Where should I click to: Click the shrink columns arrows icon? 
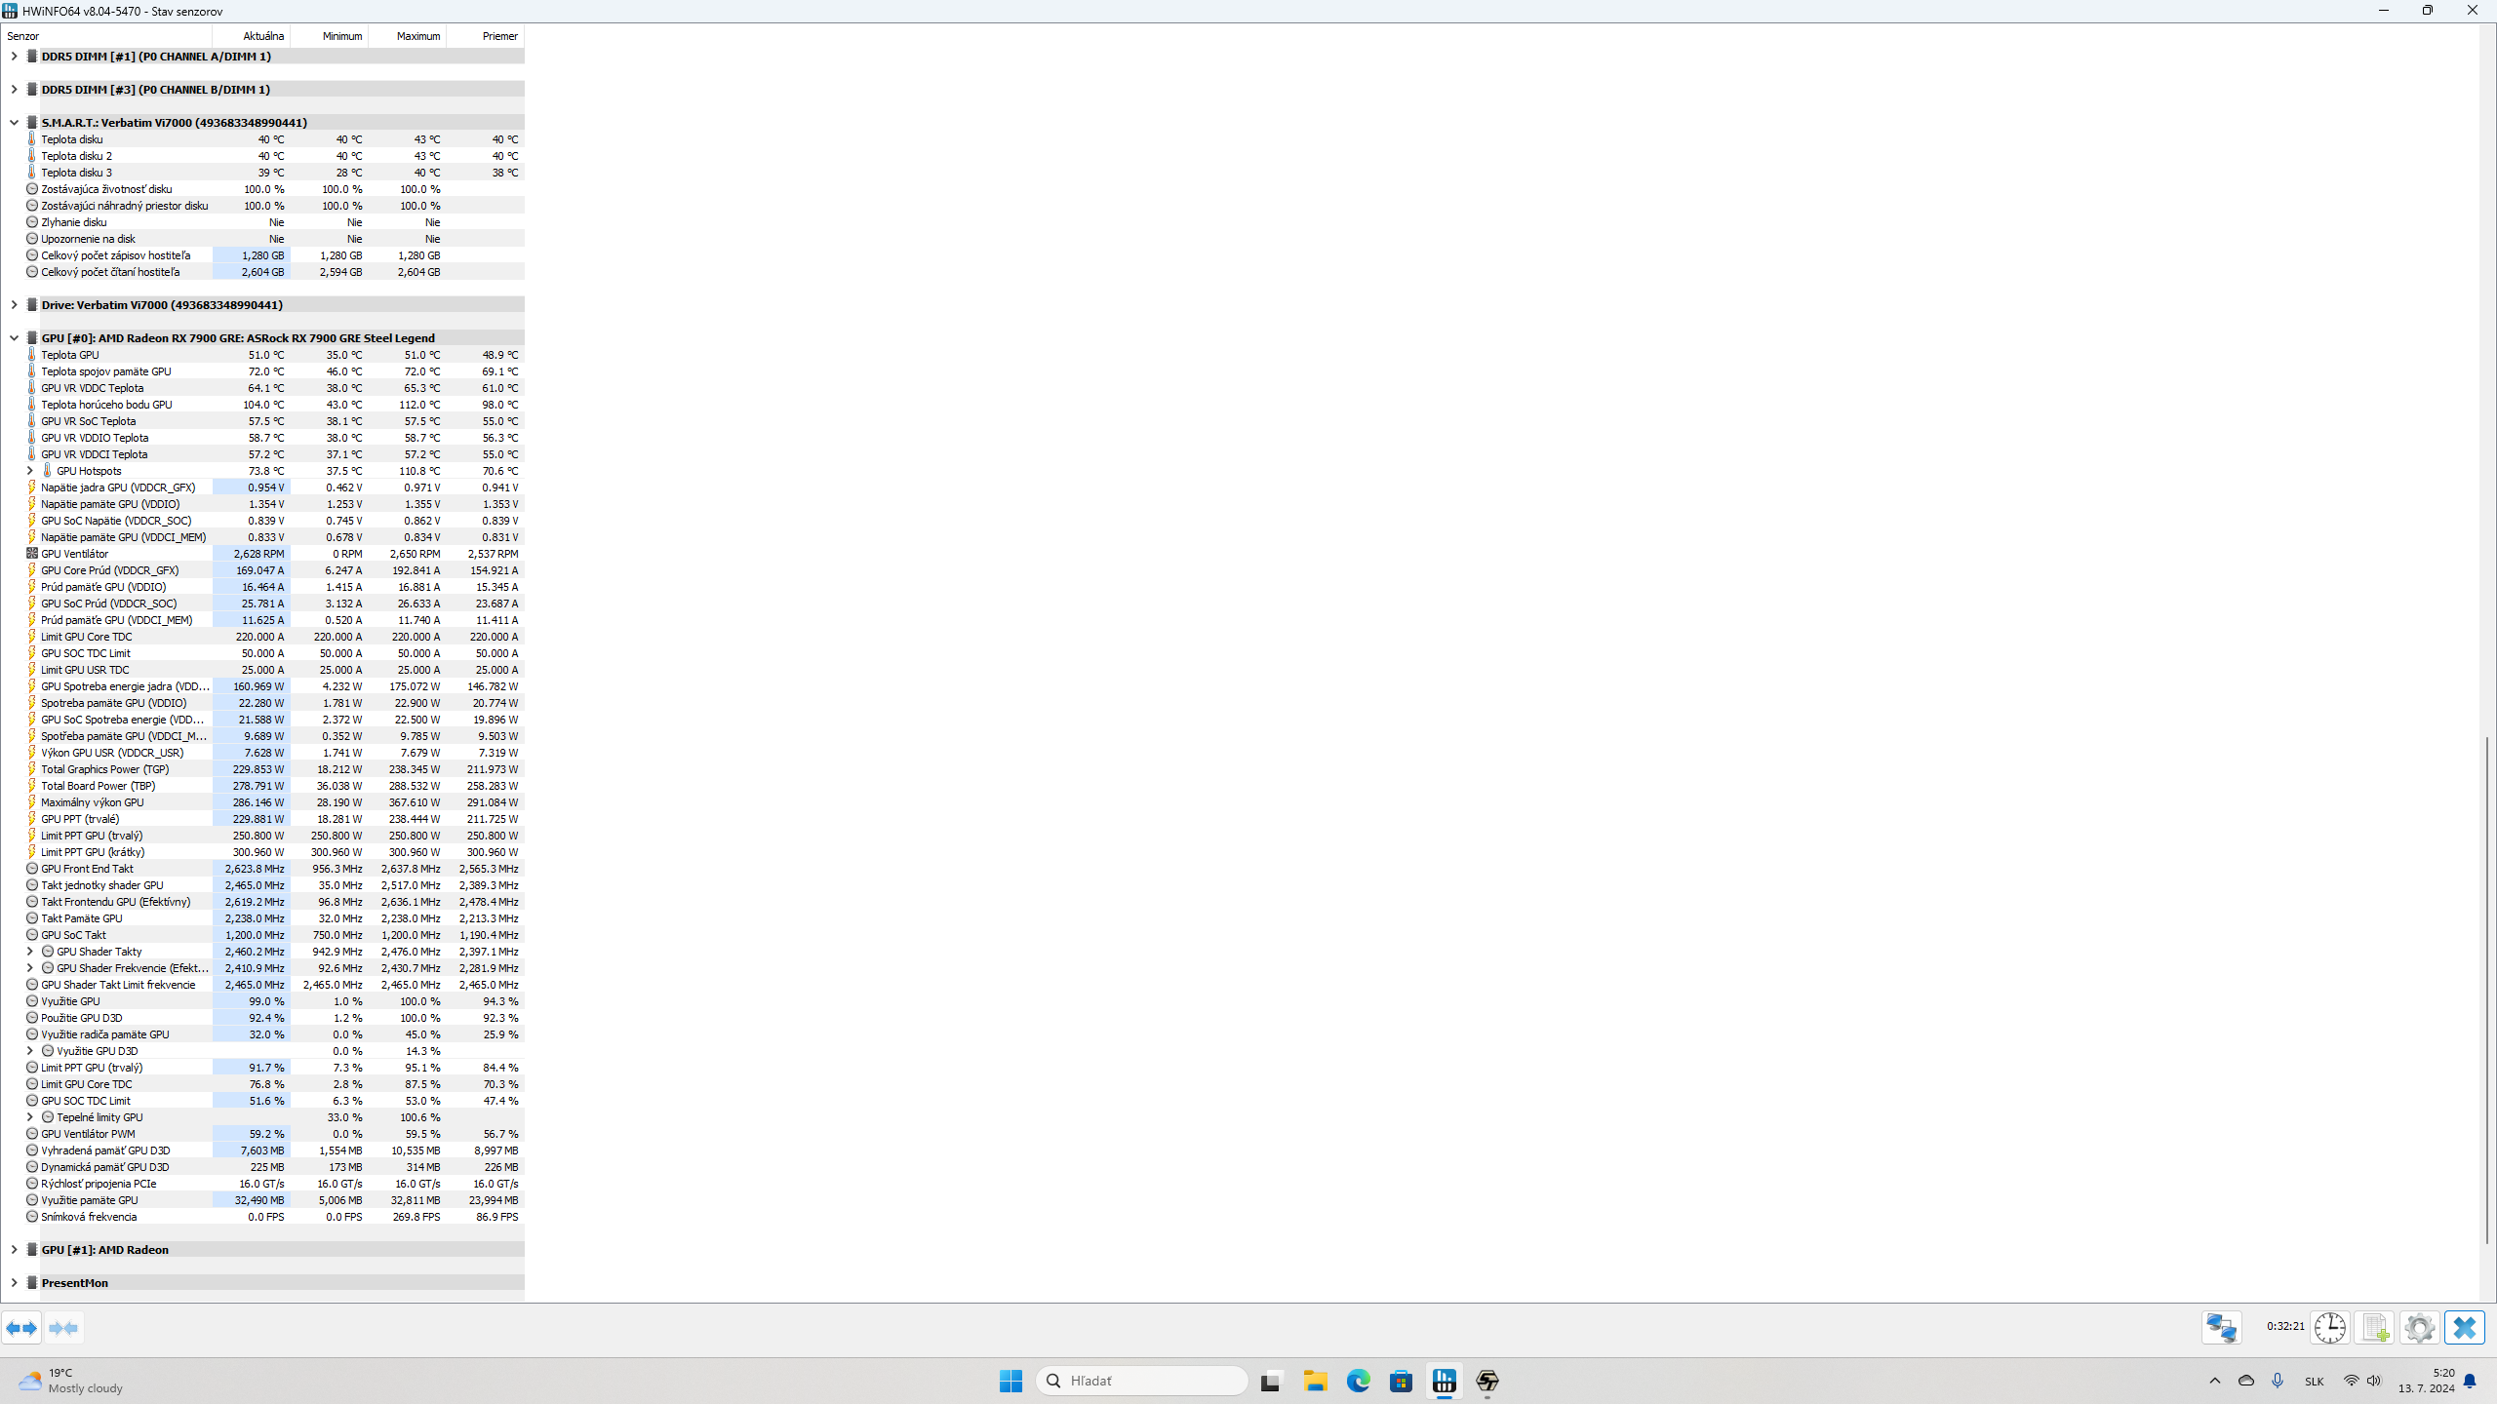point(63,1328)
